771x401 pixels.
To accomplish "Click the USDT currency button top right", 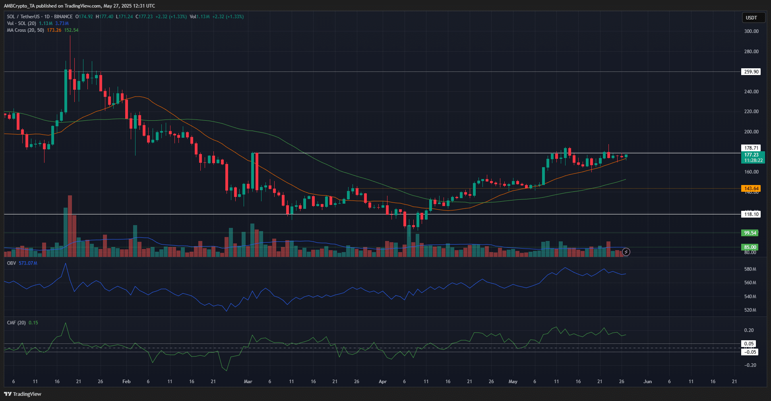I will (x=753, y=17).
